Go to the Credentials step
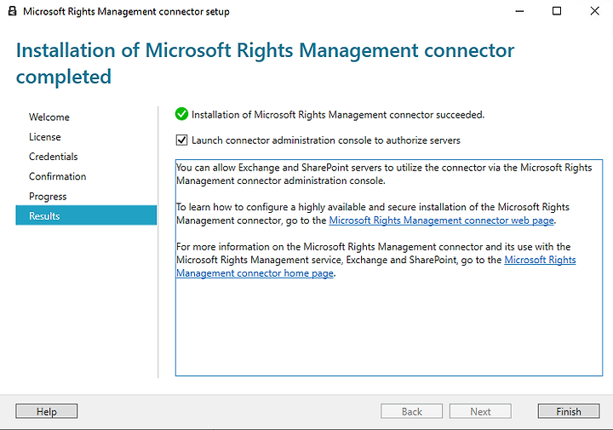 click(53, 157)
